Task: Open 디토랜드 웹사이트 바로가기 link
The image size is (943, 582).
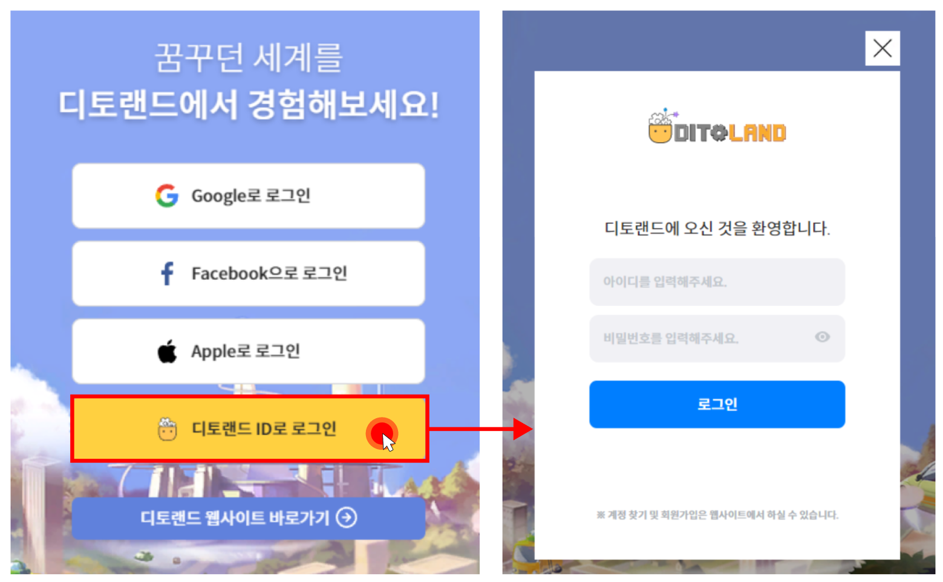Action: [x=249, y=518]
